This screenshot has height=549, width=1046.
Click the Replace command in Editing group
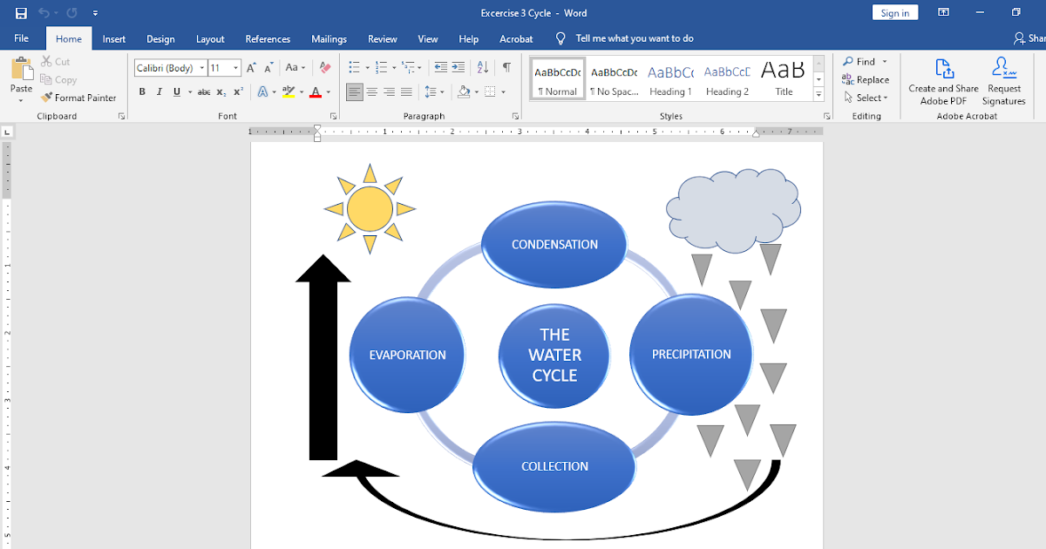[868, 79]
